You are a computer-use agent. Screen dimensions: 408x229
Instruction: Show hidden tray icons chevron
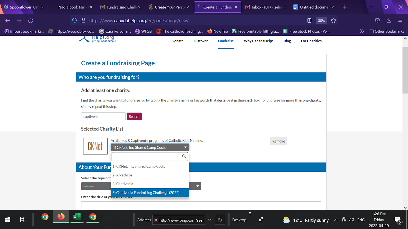(336, 220)
